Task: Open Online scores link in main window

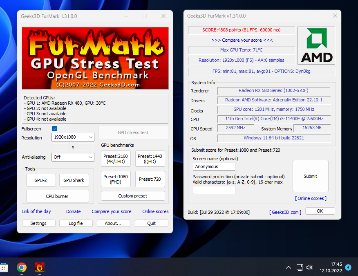Action: pos(155,211)
